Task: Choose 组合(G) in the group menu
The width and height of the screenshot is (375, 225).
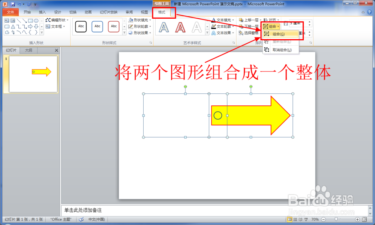Action: 281,34
